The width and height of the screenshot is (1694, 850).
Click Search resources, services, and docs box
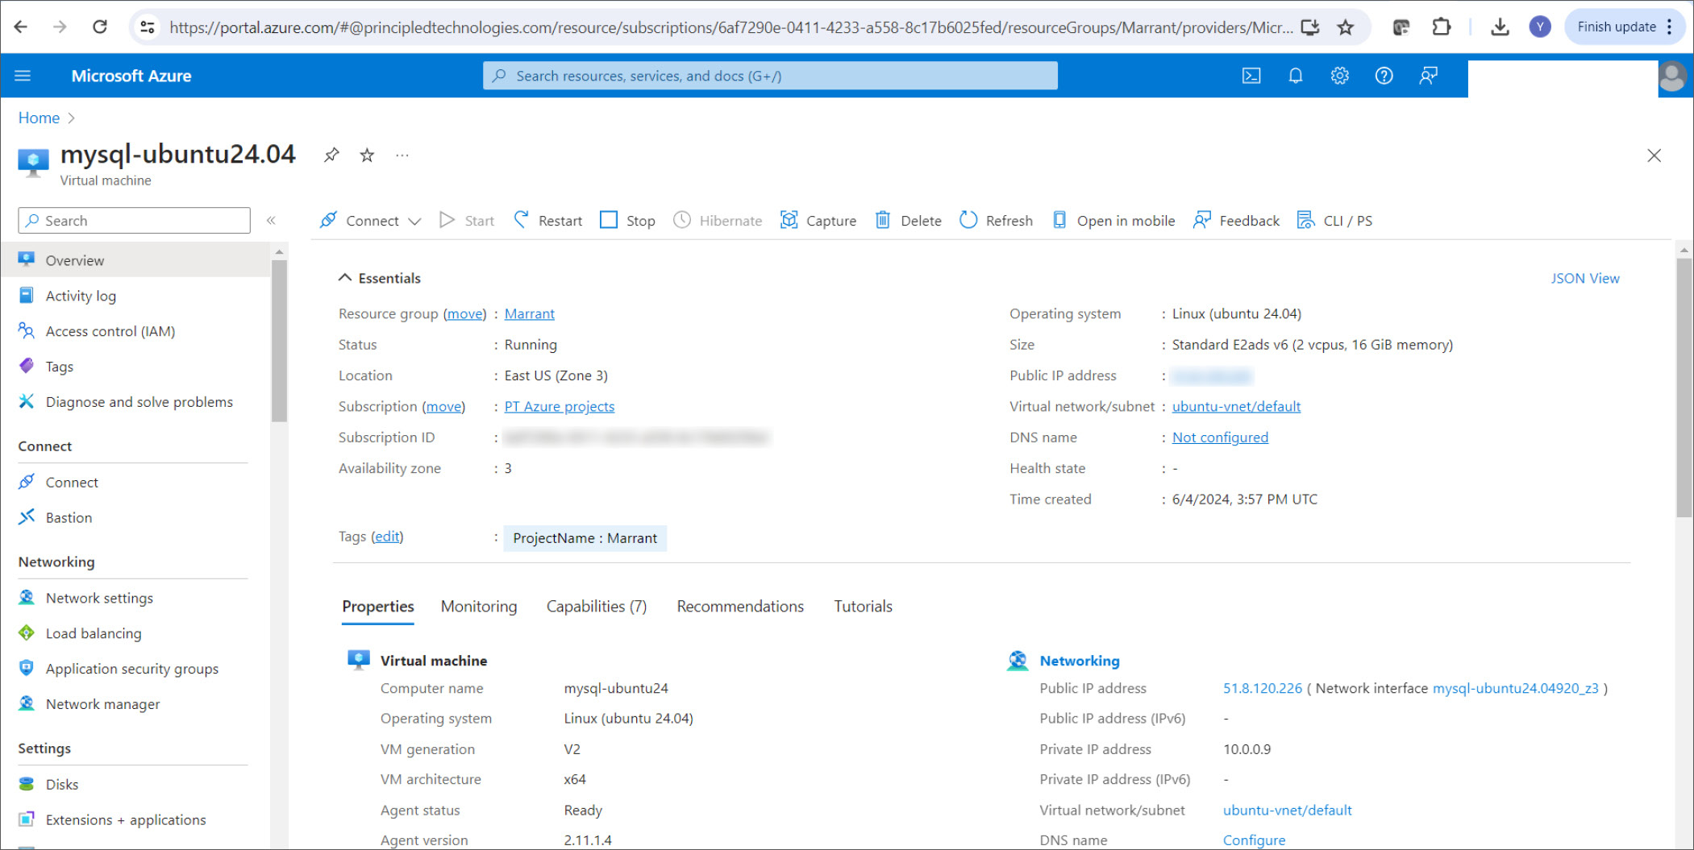pyautogui.click(x=770, y=76)
